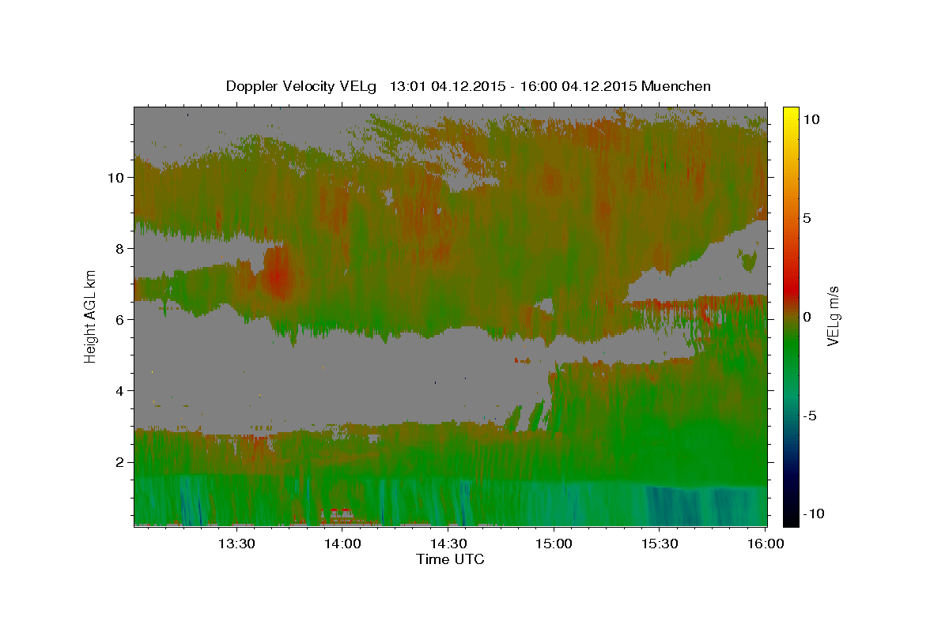The width and height of the screenshot is (949, 632).
Task: Click the colorbar tick label '-10'
Action: click(814, 514)
